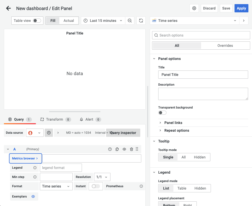
Task: Open the Time series visualization dropdown
Action: (x=194, y=21)
